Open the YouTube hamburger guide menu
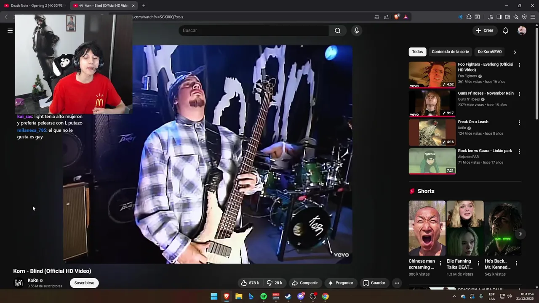 10,30
